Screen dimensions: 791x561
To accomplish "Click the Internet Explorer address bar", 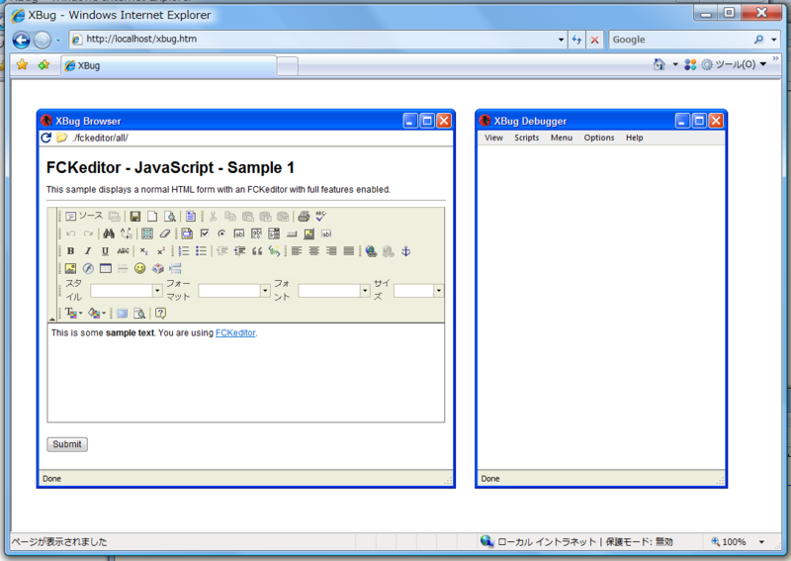I will 317,39.
